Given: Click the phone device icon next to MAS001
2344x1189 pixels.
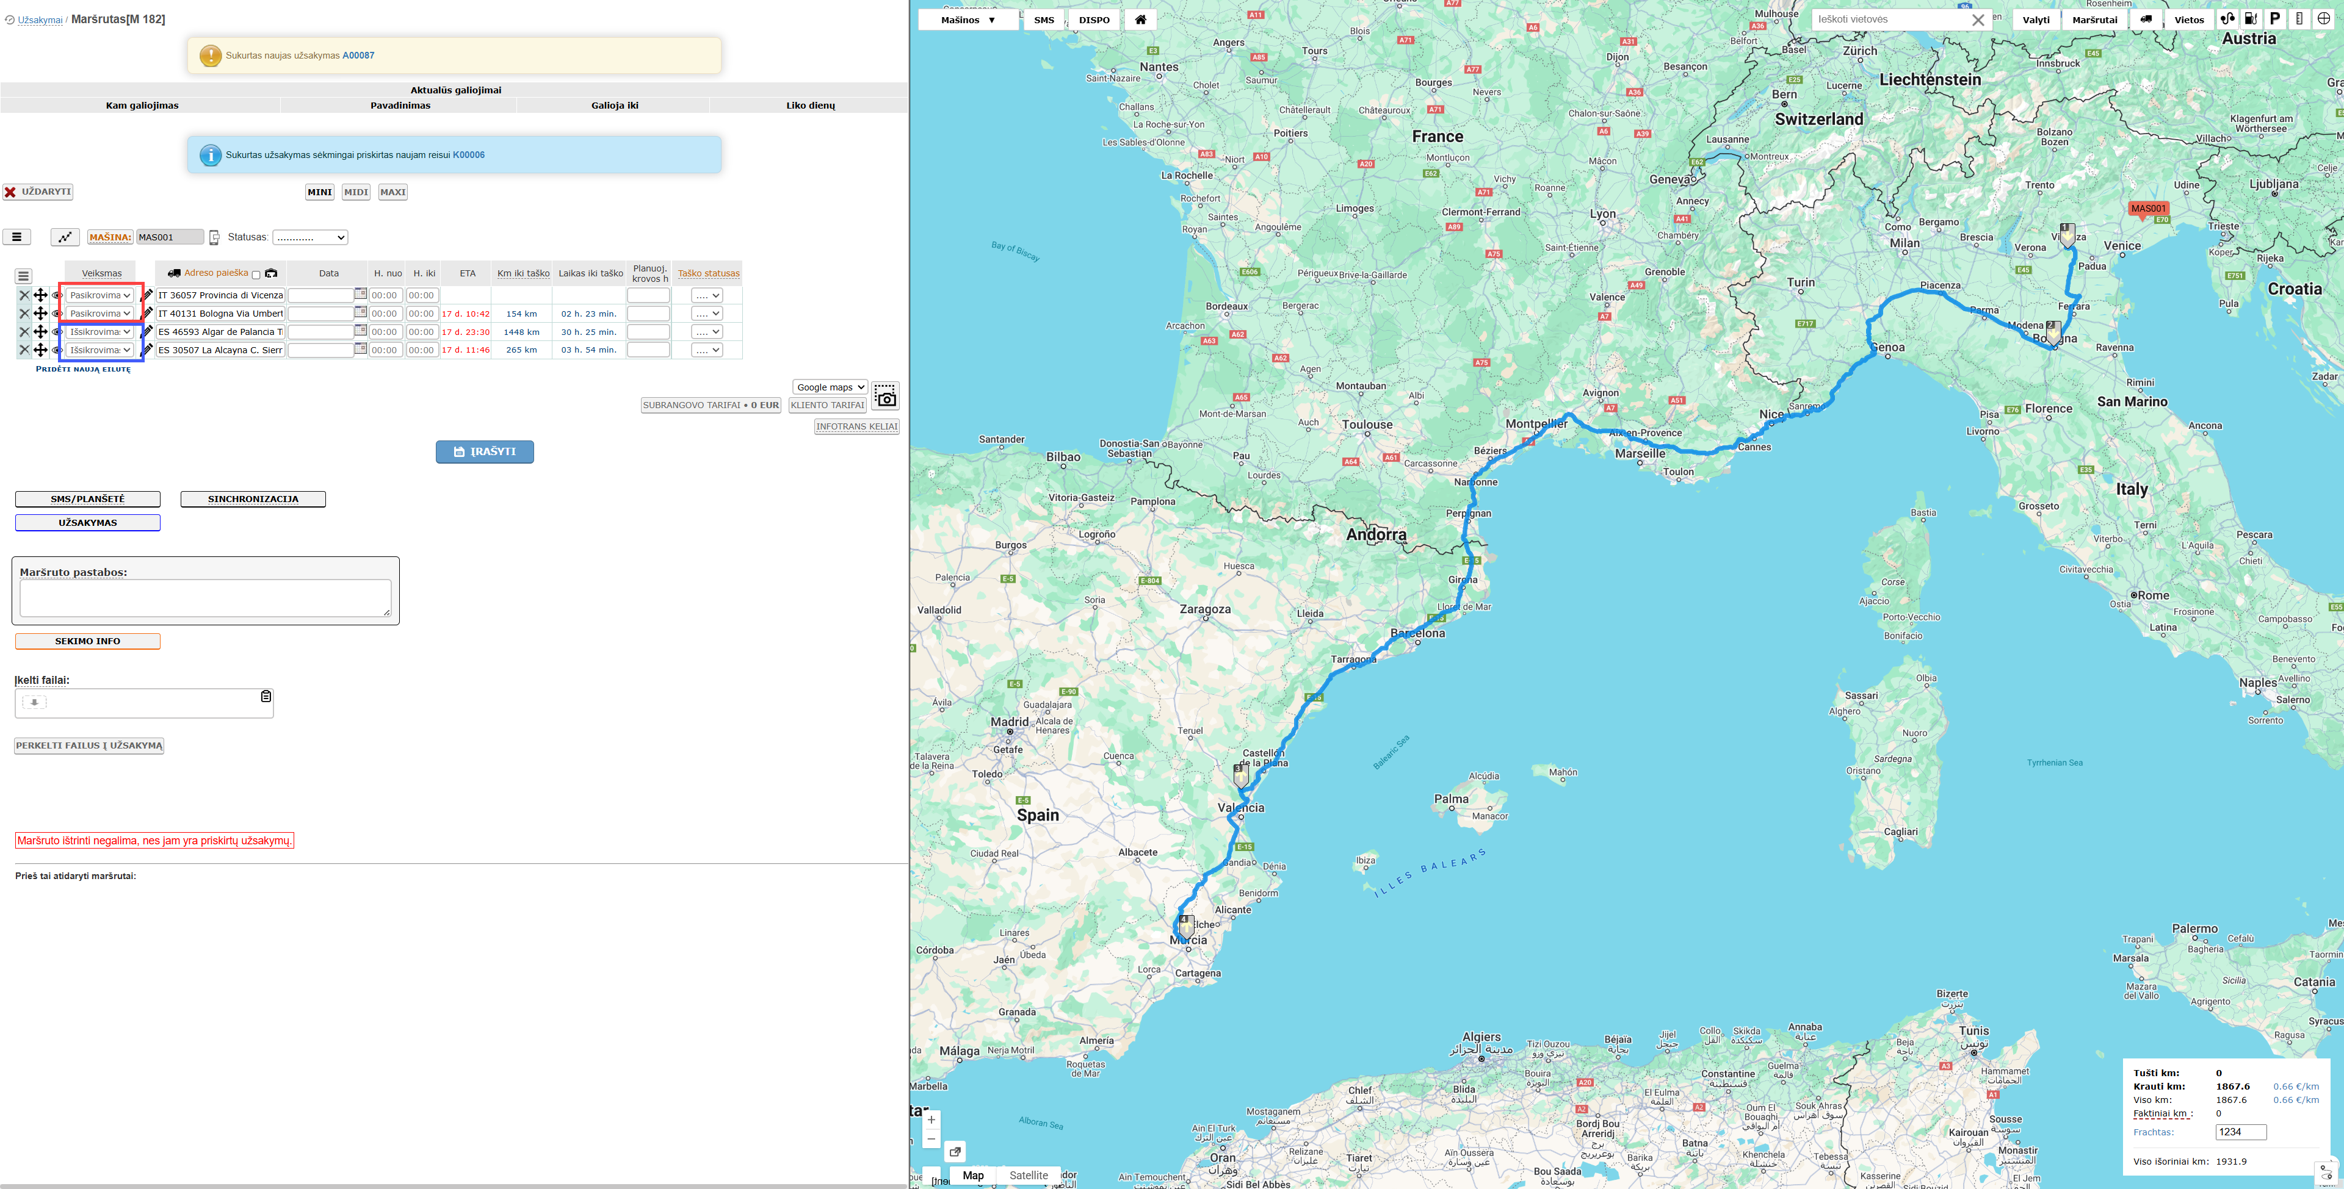Looking at the screenshot, I should tap(215, 237).
